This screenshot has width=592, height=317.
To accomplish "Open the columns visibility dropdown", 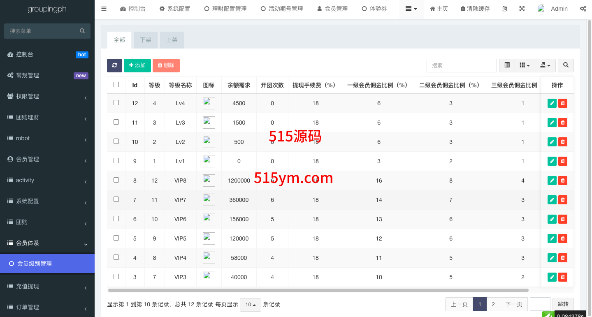I will pos(525,65).
